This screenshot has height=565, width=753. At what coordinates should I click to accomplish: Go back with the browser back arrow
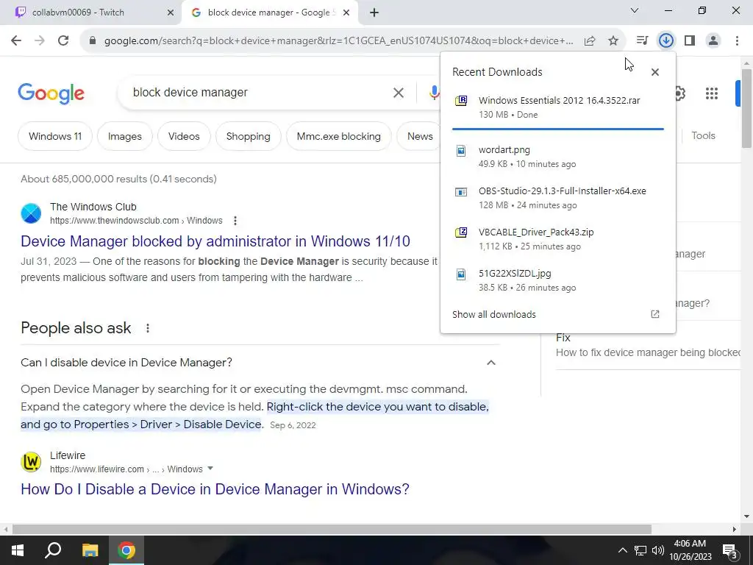16,41
